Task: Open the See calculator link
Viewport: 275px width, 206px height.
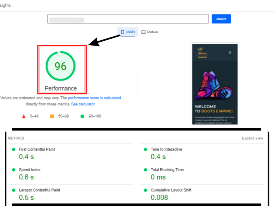Action: coord(83,104)
